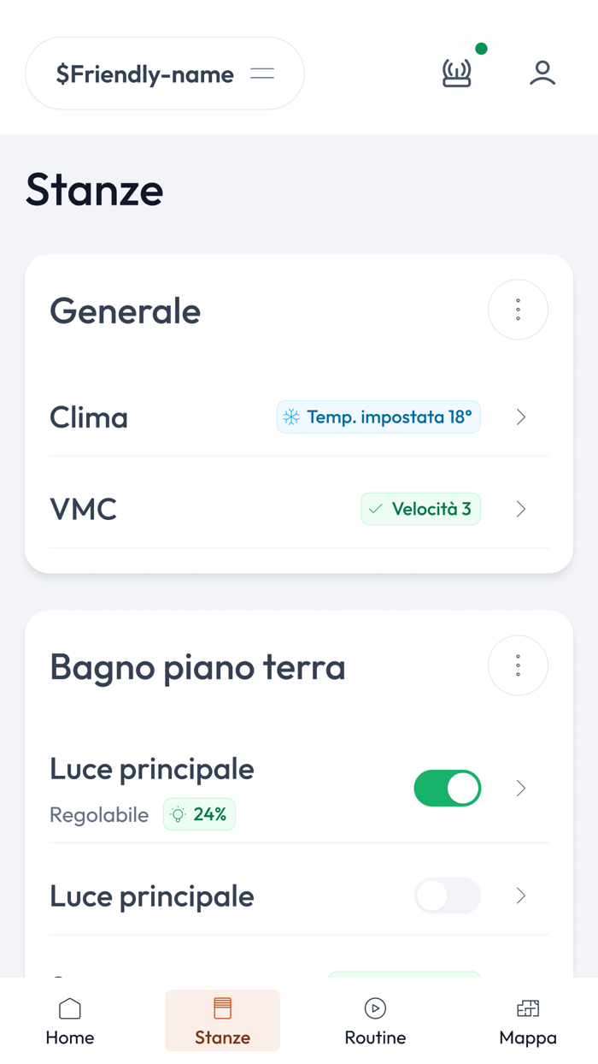The height and width of the screenshot is (1064, 598).
Task: Open the Bagno piano terra options menu
Action: click(518, 665)
